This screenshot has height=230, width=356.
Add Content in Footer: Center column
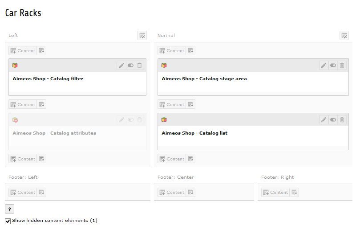point(172,192)
